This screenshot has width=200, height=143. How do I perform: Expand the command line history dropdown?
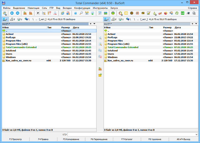(x=197, y=134)
